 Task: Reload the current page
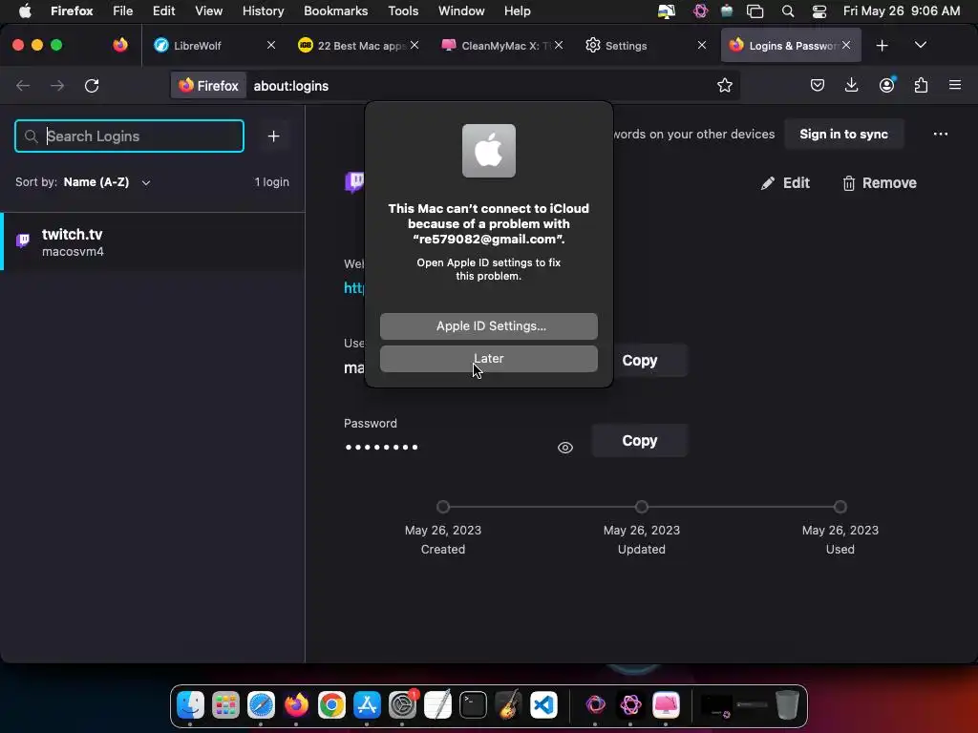tap(92, 85)
